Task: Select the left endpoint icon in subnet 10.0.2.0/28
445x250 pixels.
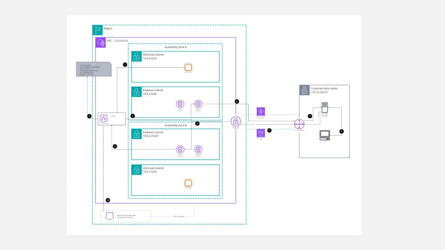Action: click(x=180, y=104)
